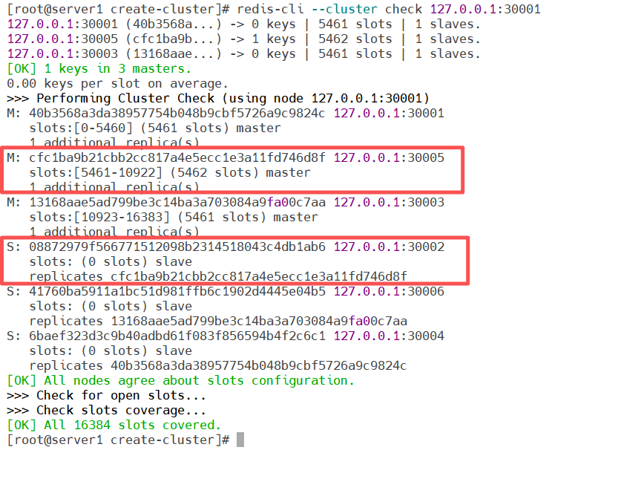Click 'Performing Cluster Check' heading line
Viewport: 638px width, 502px height.
pos(218,98)
